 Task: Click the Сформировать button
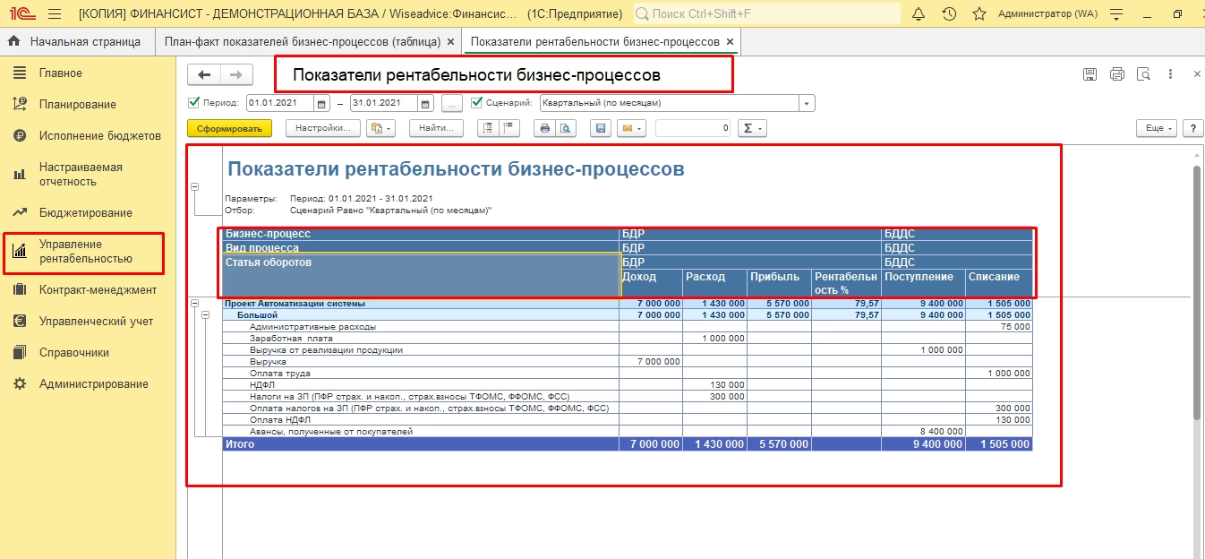tap(229, 128)
